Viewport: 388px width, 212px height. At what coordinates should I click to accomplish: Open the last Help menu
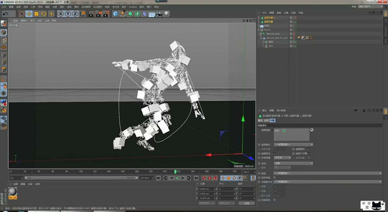tap(156, 7)
